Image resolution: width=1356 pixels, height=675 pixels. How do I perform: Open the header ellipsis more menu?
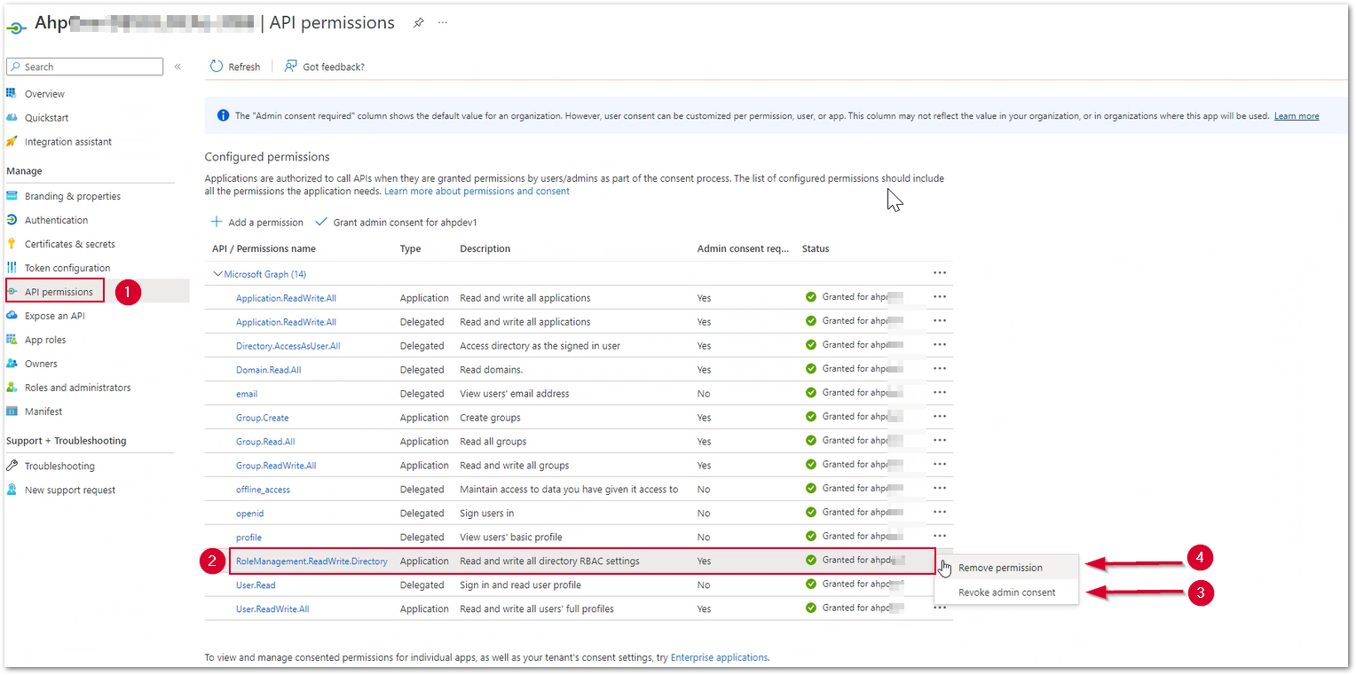(x=443, y=22)
